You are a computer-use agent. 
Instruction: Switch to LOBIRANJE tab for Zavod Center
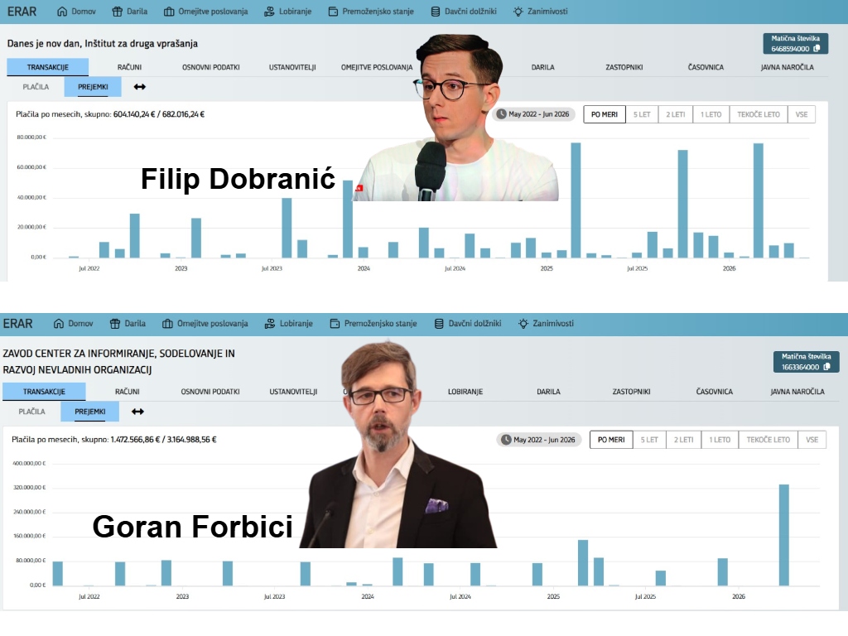click(x=465, y=392)
